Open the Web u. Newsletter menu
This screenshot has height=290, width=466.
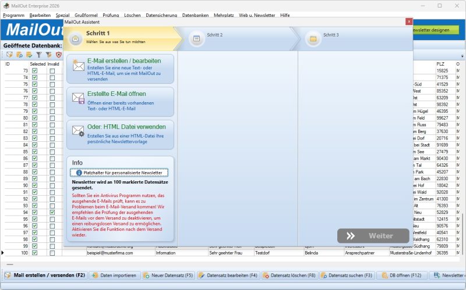(x=257, y=15)
